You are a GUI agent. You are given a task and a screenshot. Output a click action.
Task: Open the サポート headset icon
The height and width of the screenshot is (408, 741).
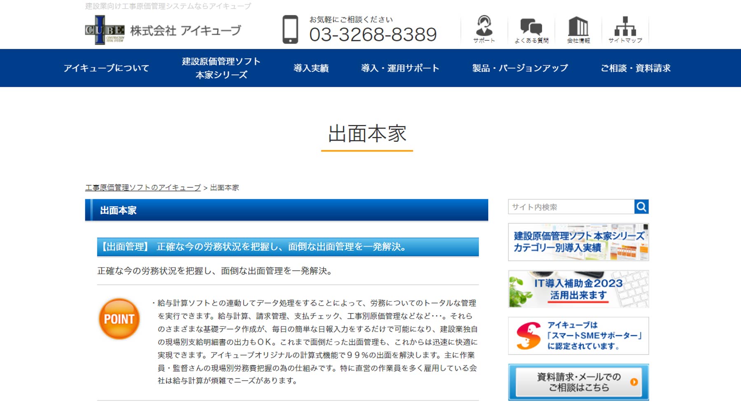(x=484, y=30)
